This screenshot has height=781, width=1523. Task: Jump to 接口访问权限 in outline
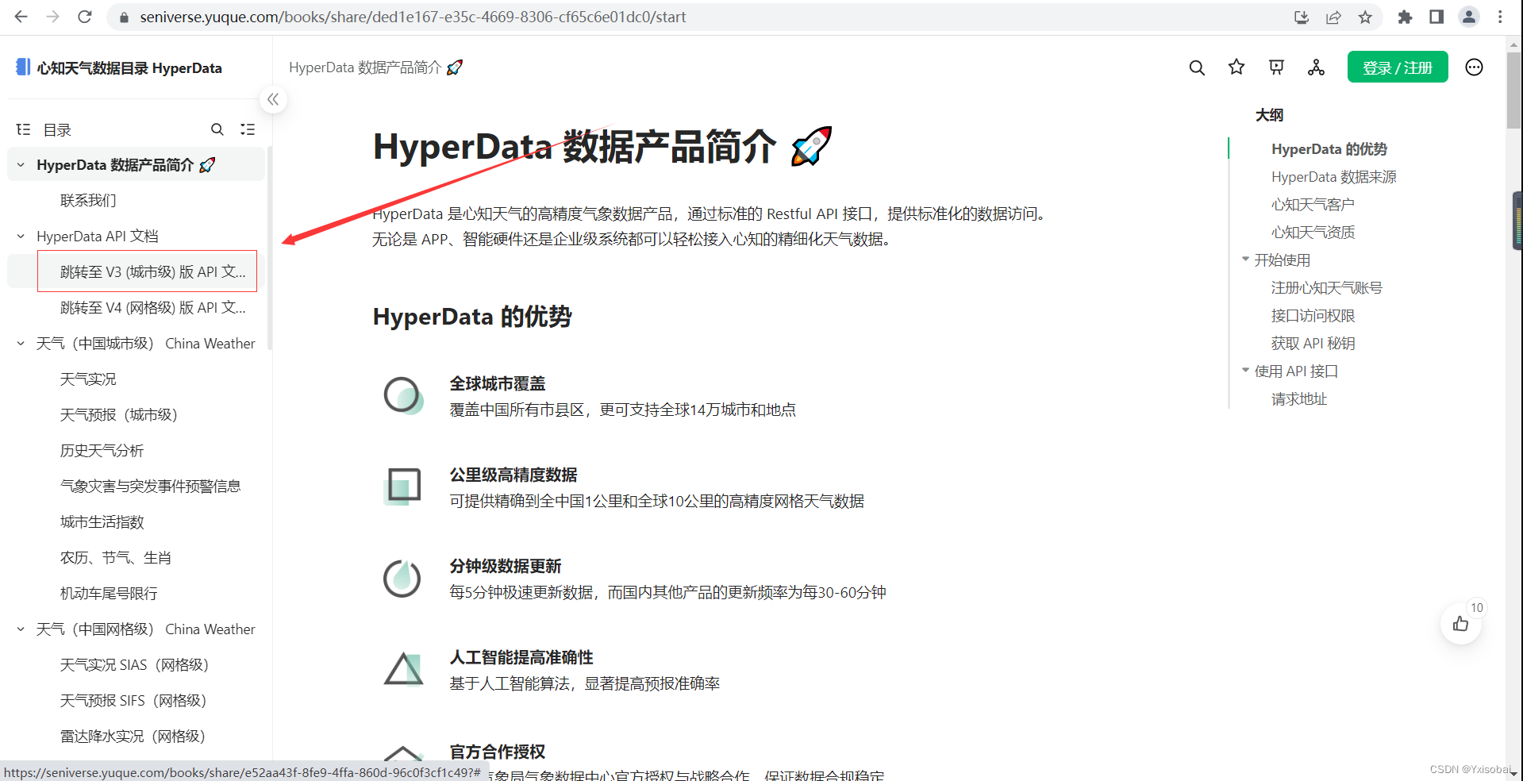(x=1313, y=316)
